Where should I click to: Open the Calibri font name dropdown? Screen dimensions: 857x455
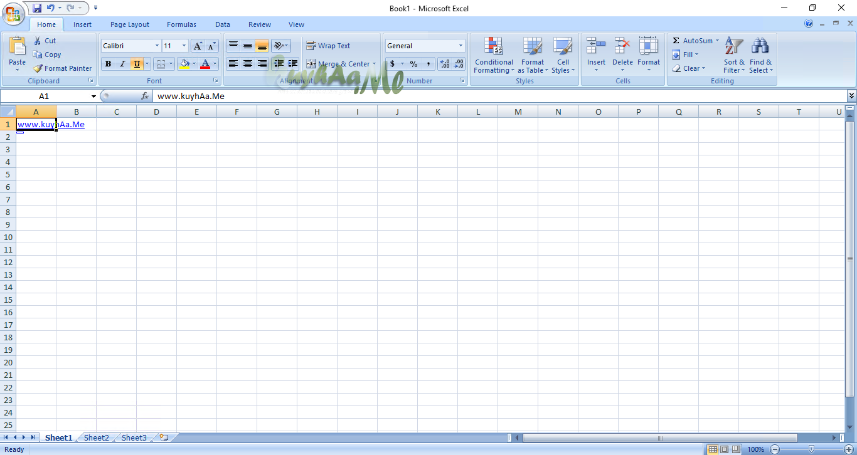pos(157,46)
